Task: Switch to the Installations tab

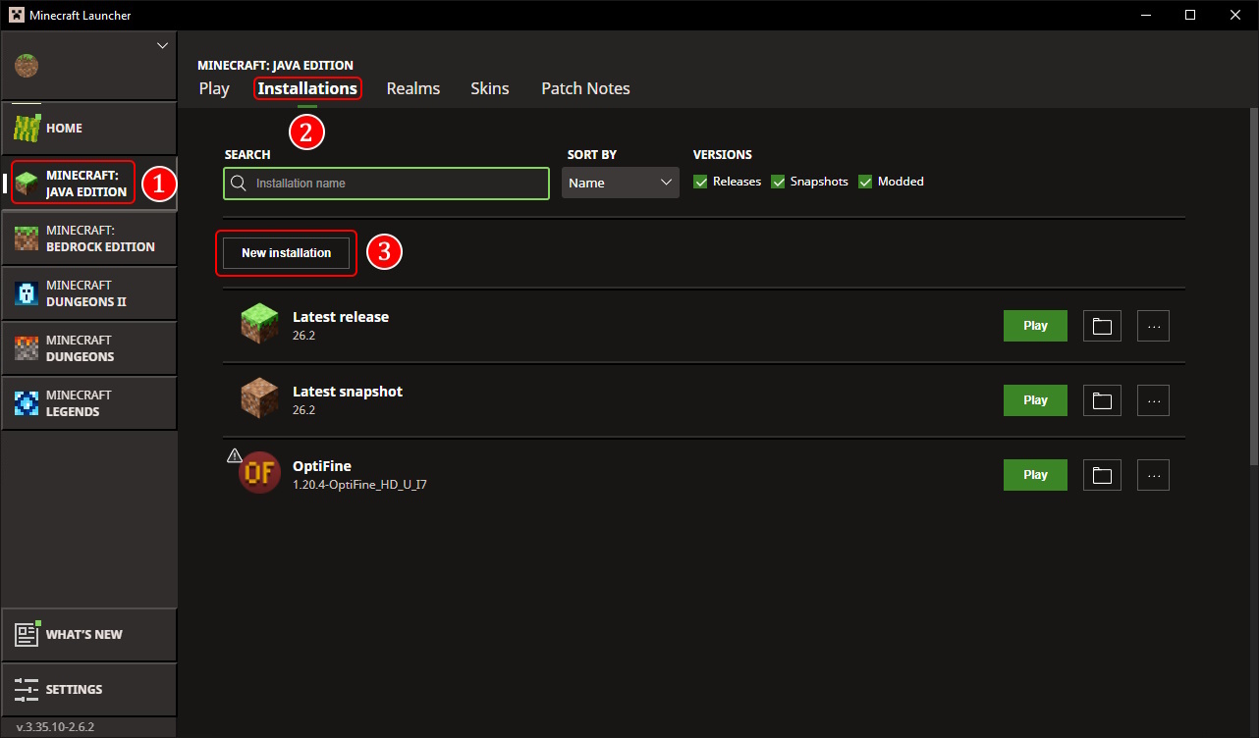Action: click(x=307, y=88)
